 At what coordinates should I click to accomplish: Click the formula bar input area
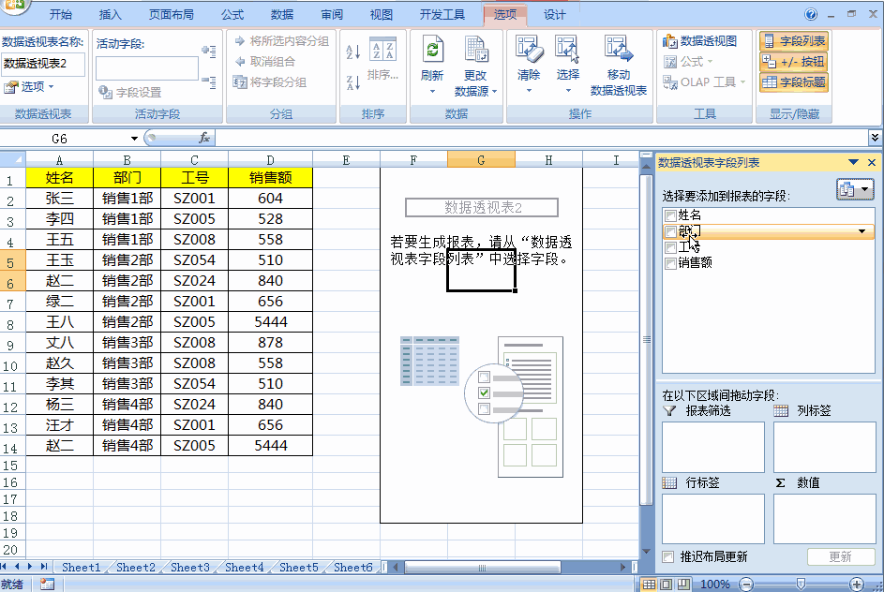coord(541,138)
